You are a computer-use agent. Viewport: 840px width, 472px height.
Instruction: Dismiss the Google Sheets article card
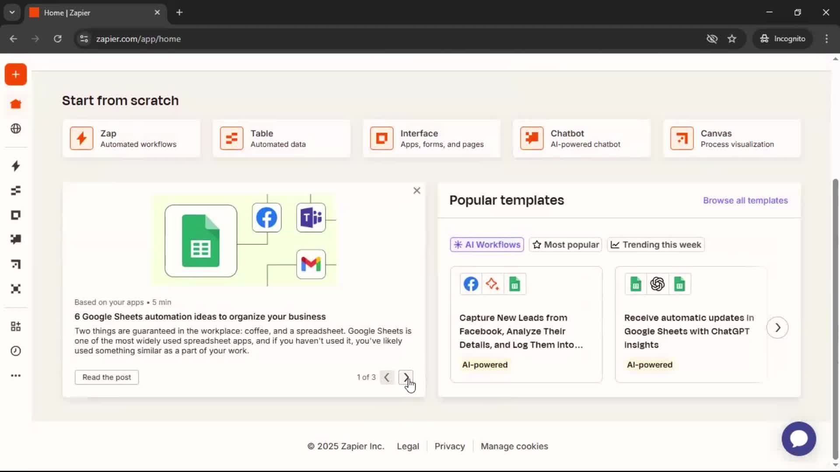(x=416, y=191)
